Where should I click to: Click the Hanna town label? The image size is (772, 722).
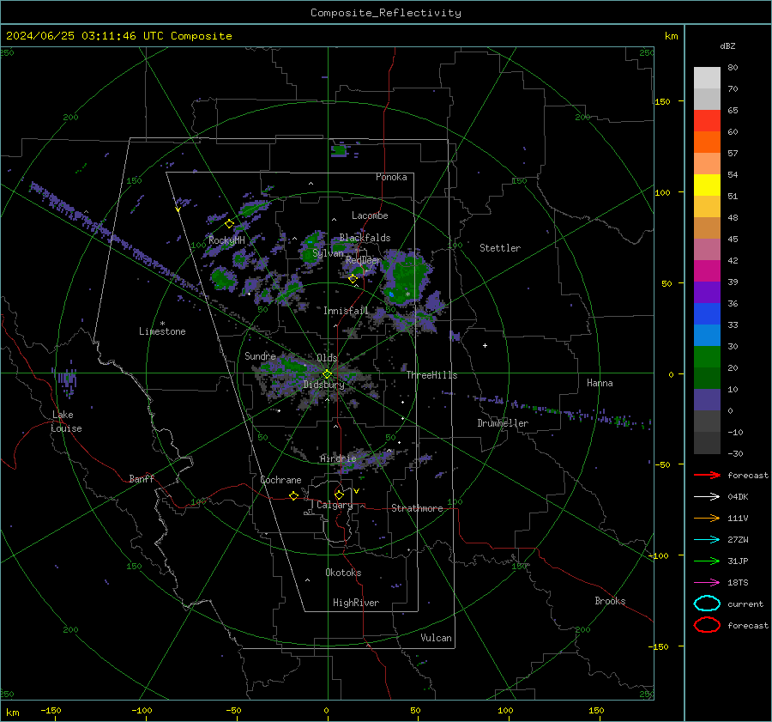click(x=600, y=383)
